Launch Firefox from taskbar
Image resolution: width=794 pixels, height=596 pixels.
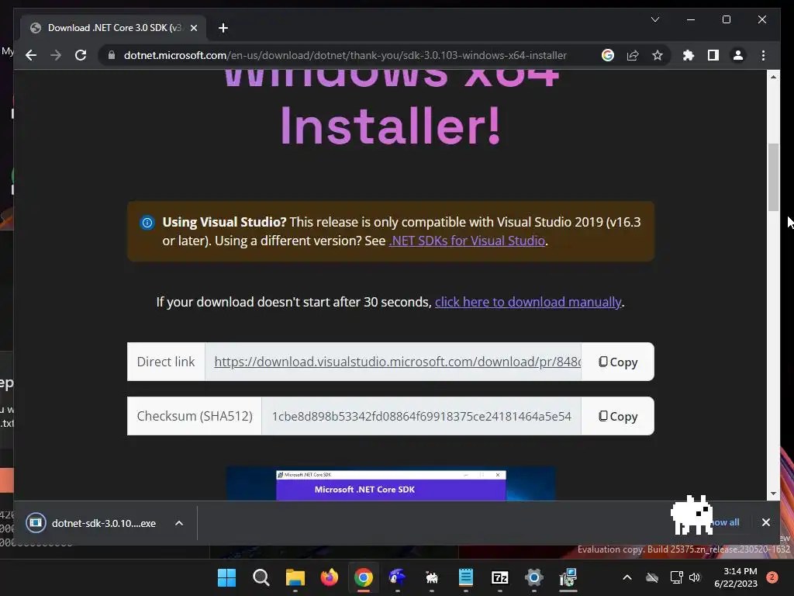coord(329,577)
